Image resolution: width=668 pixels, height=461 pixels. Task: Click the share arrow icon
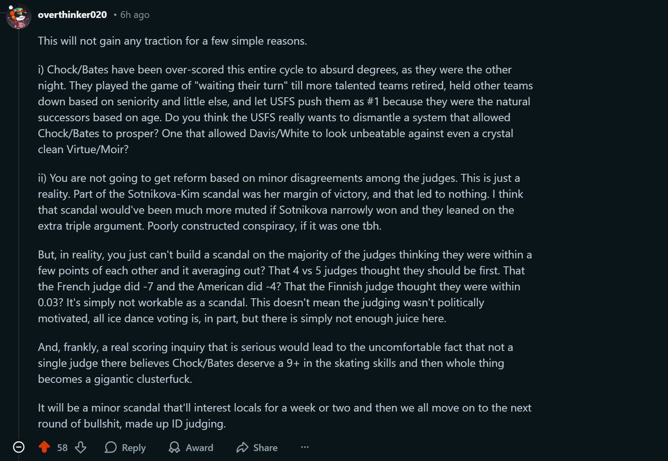pos(242,447)
